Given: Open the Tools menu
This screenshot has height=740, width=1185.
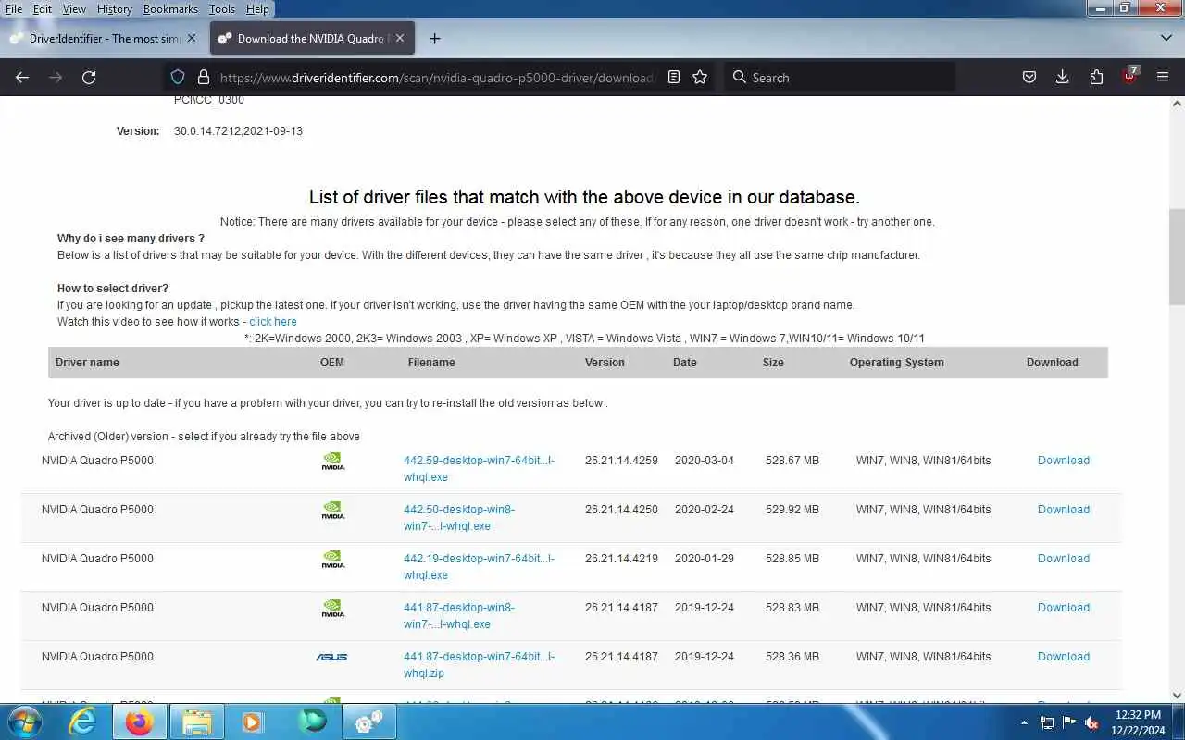Looking at the screenshot, I should click(222, 9).
